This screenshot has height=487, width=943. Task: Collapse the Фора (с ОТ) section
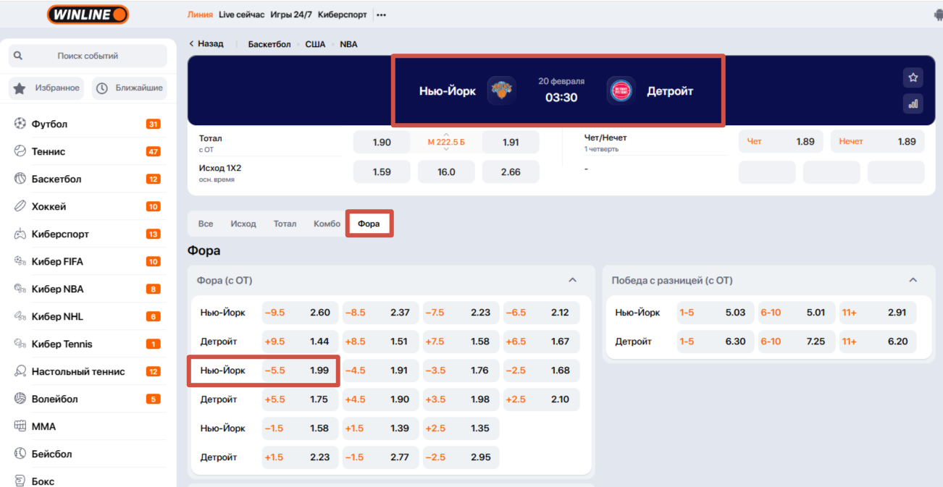click(573, 280)
